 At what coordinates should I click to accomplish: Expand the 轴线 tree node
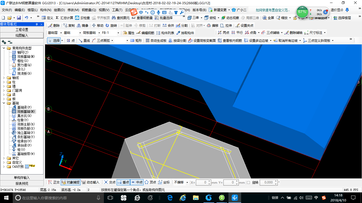pos(4,78)
